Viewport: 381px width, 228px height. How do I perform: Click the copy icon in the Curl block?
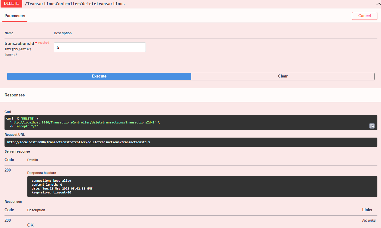(372, 126)
